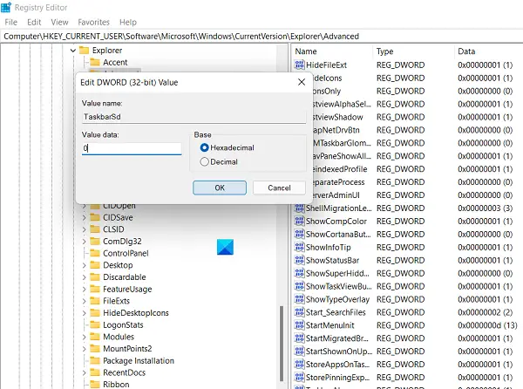
Task: Confirm the value with OK
Action: tap(220, 188)
